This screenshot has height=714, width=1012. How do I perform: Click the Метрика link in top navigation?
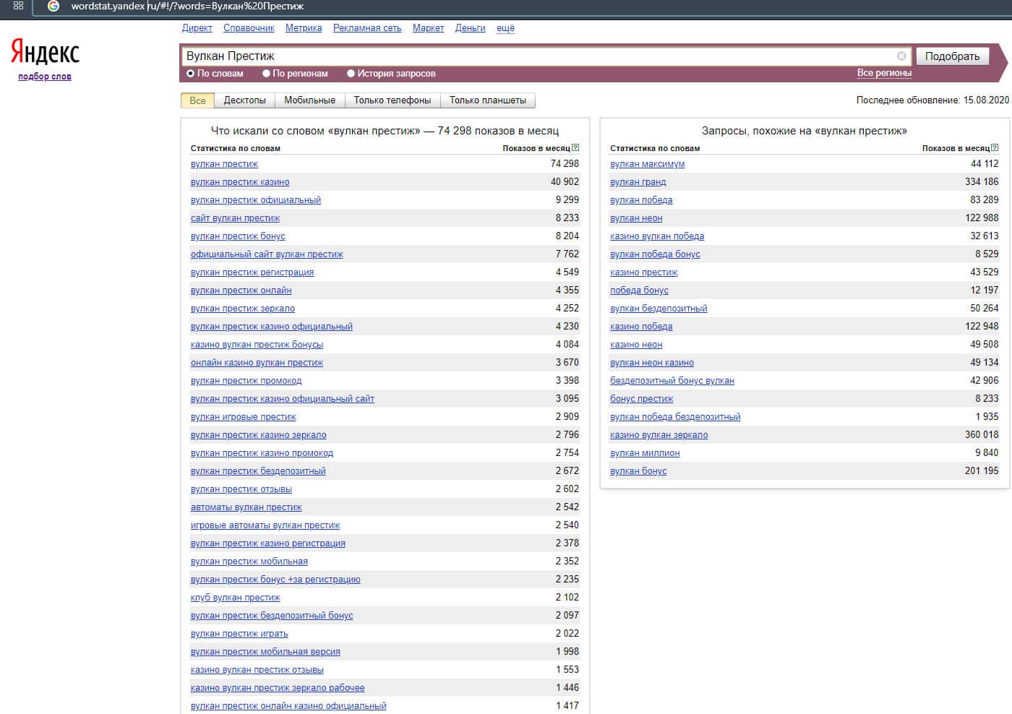pyautogui.click(x=304, y=28)
